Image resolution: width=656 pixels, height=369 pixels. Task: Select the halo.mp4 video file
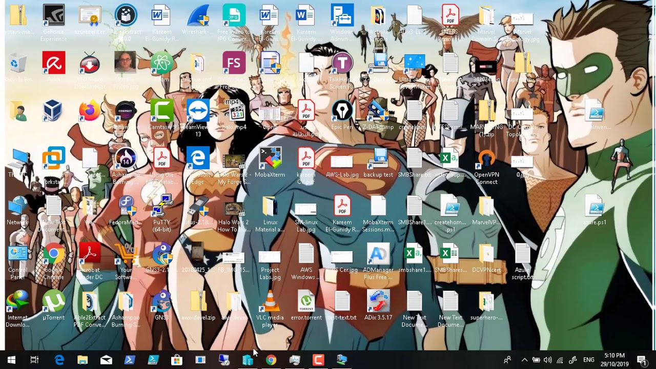[x=234, y=111]
